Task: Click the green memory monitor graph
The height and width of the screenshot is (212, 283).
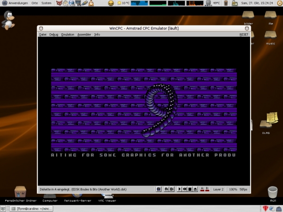Action: (158, 3)
